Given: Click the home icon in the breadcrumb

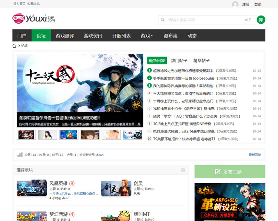Looking at the screenshot, I should (x=14, y=46).
